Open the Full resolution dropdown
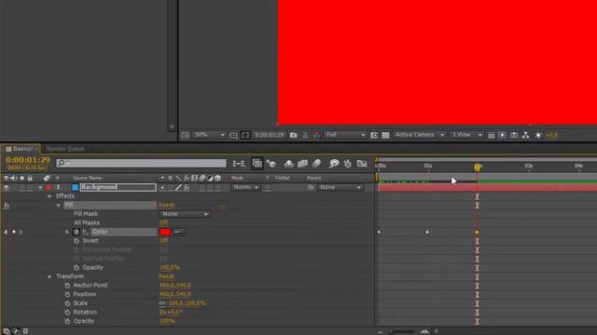The height and width of the screenshot is (335, 597). click(x=345, y=135)
